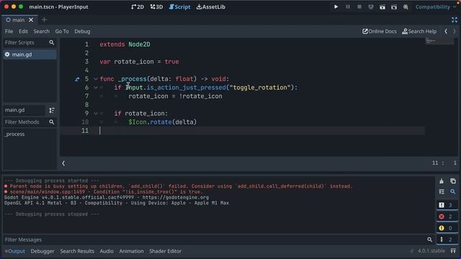
Task: Stop the running project
Action: pyautogui.click(x=359, y=6)
